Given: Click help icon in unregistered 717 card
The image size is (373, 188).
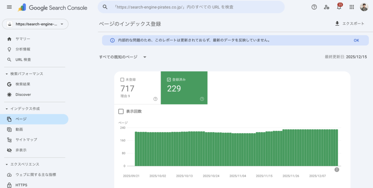Looking at the screenshot, I should [155, 99].
